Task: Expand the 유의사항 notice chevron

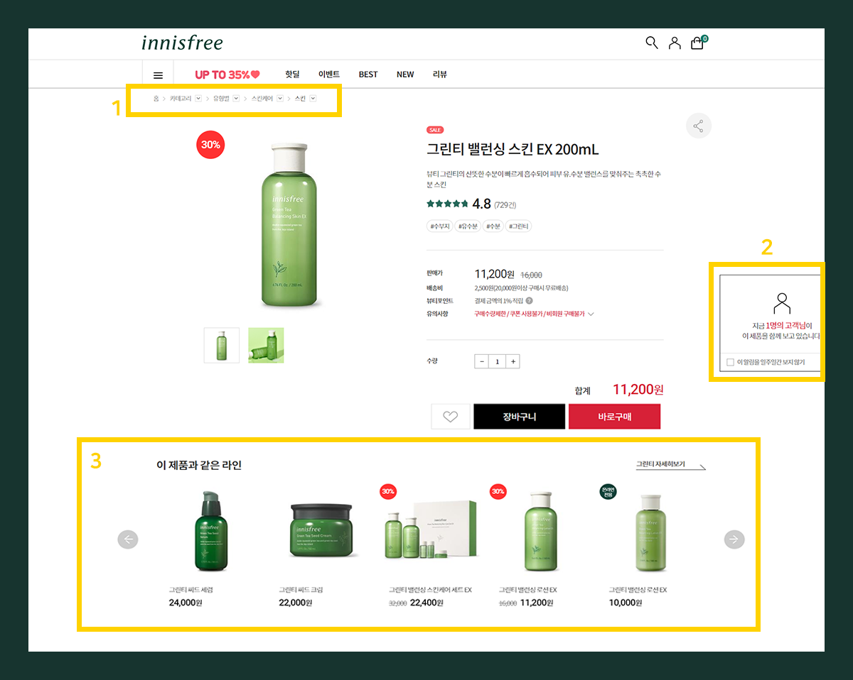Action: [x=591, y=314]
